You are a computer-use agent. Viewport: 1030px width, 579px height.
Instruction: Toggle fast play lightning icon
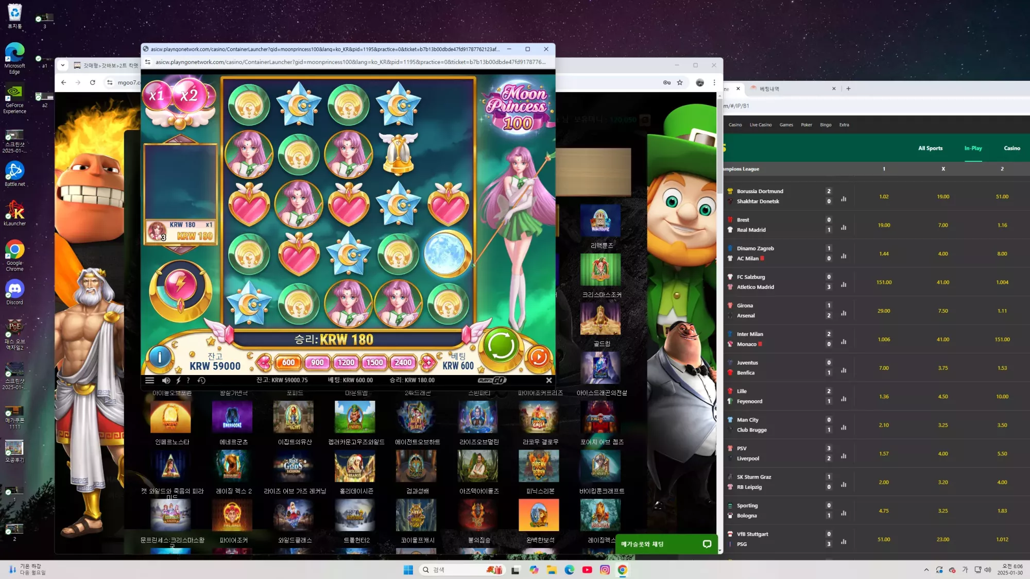[178, 380]
